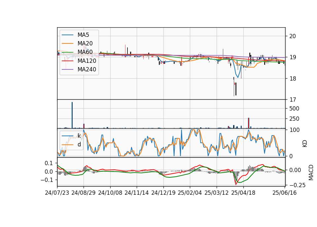317x227 pixels.
Task: Click the tallest volume bar spike
Action: [72, 115]
